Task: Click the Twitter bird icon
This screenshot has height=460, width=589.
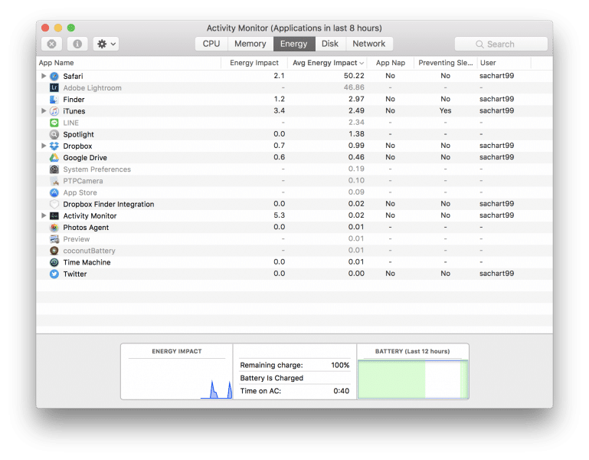Action: [x=54, y=274]
